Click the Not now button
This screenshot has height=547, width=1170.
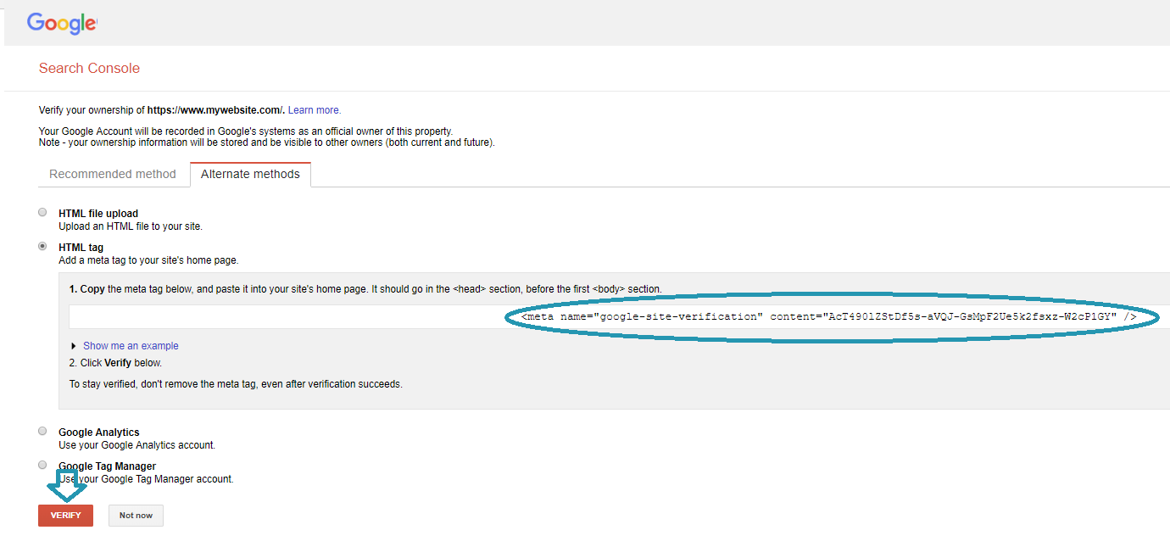point(136,516)
